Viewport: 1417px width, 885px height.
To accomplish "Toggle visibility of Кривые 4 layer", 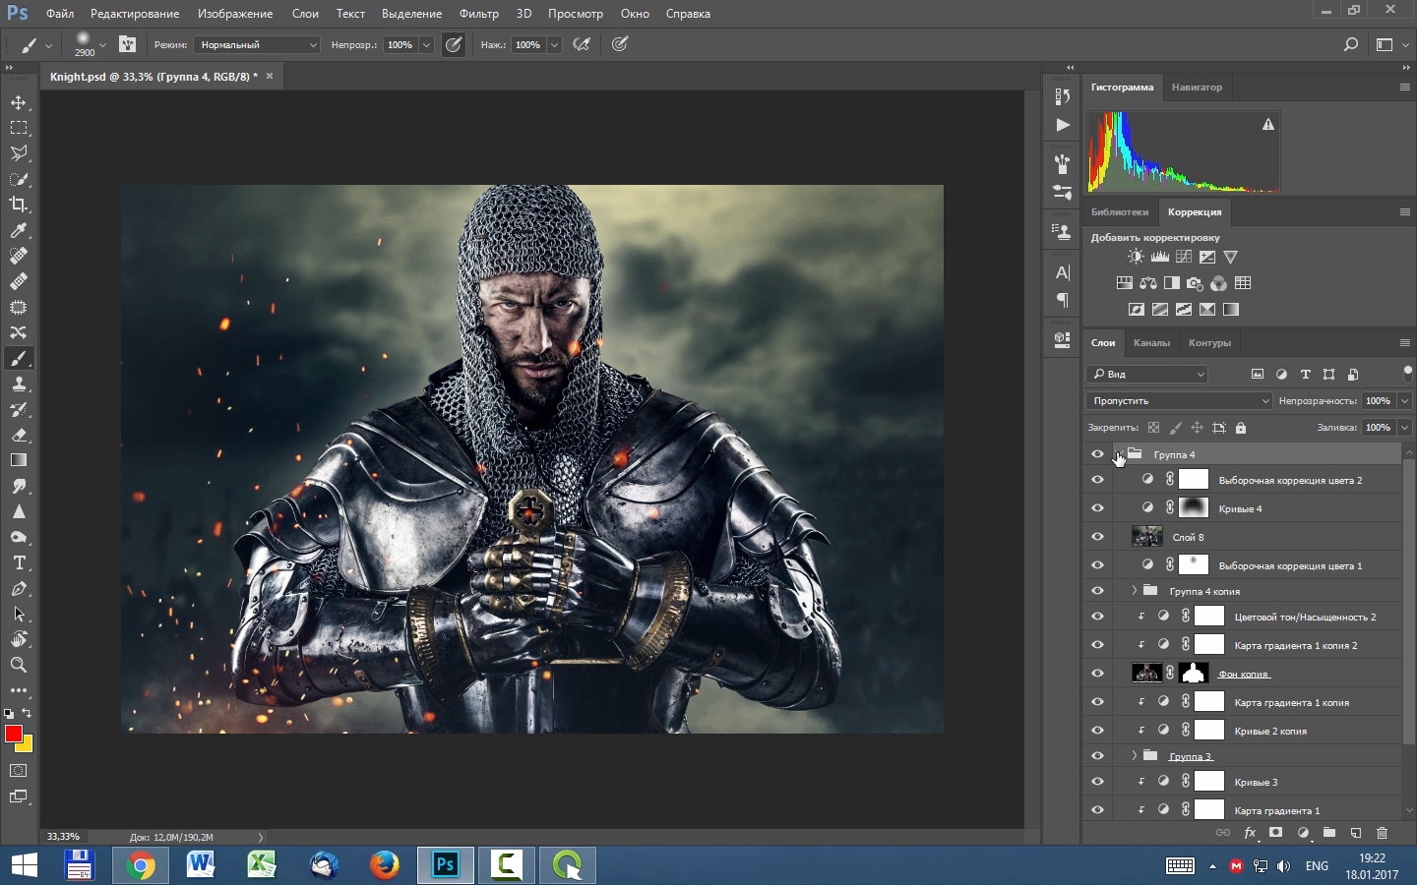I will [1097, 508].
